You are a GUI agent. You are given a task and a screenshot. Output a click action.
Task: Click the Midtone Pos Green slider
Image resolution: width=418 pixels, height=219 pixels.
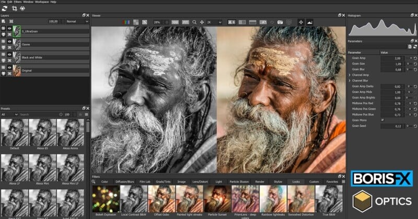(410, 109)
